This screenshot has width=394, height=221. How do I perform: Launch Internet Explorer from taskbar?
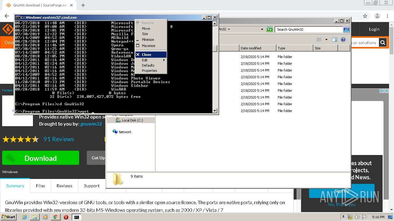[x=24, y=217]
